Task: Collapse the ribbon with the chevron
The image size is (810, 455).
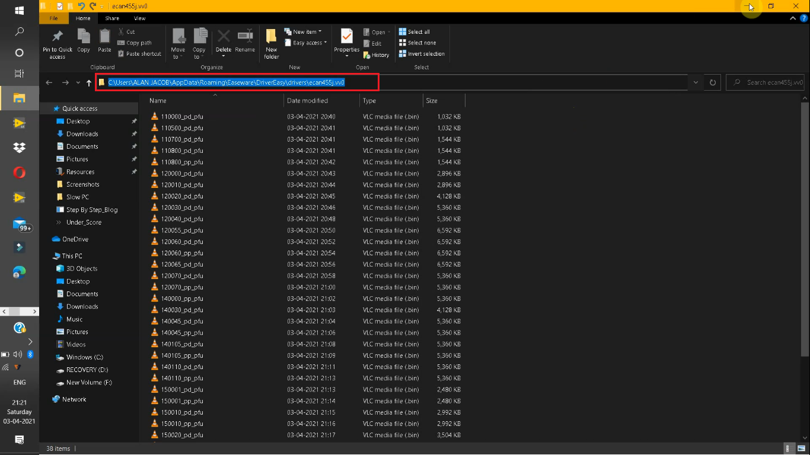Action: click(793, 18)
